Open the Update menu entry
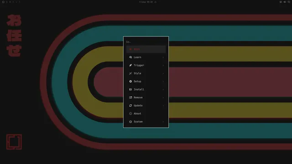Screen dimensions: 292x164 (146, 105)
